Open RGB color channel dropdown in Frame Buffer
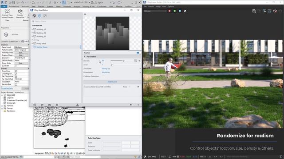 click(155, 11)
